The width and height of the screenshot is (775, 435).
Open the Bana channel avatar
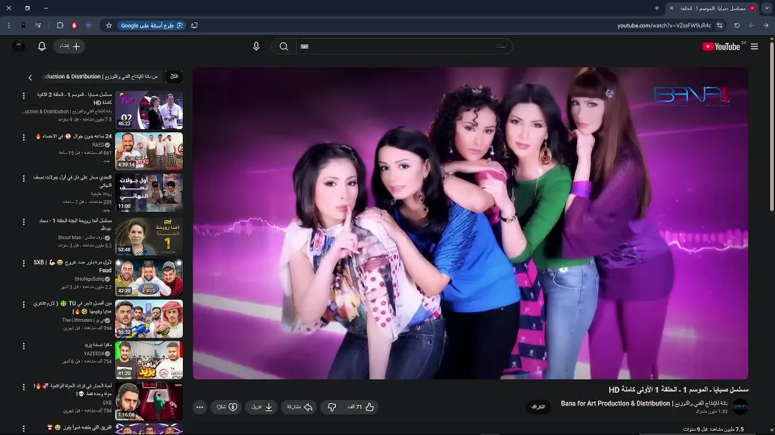click(740, 407)
